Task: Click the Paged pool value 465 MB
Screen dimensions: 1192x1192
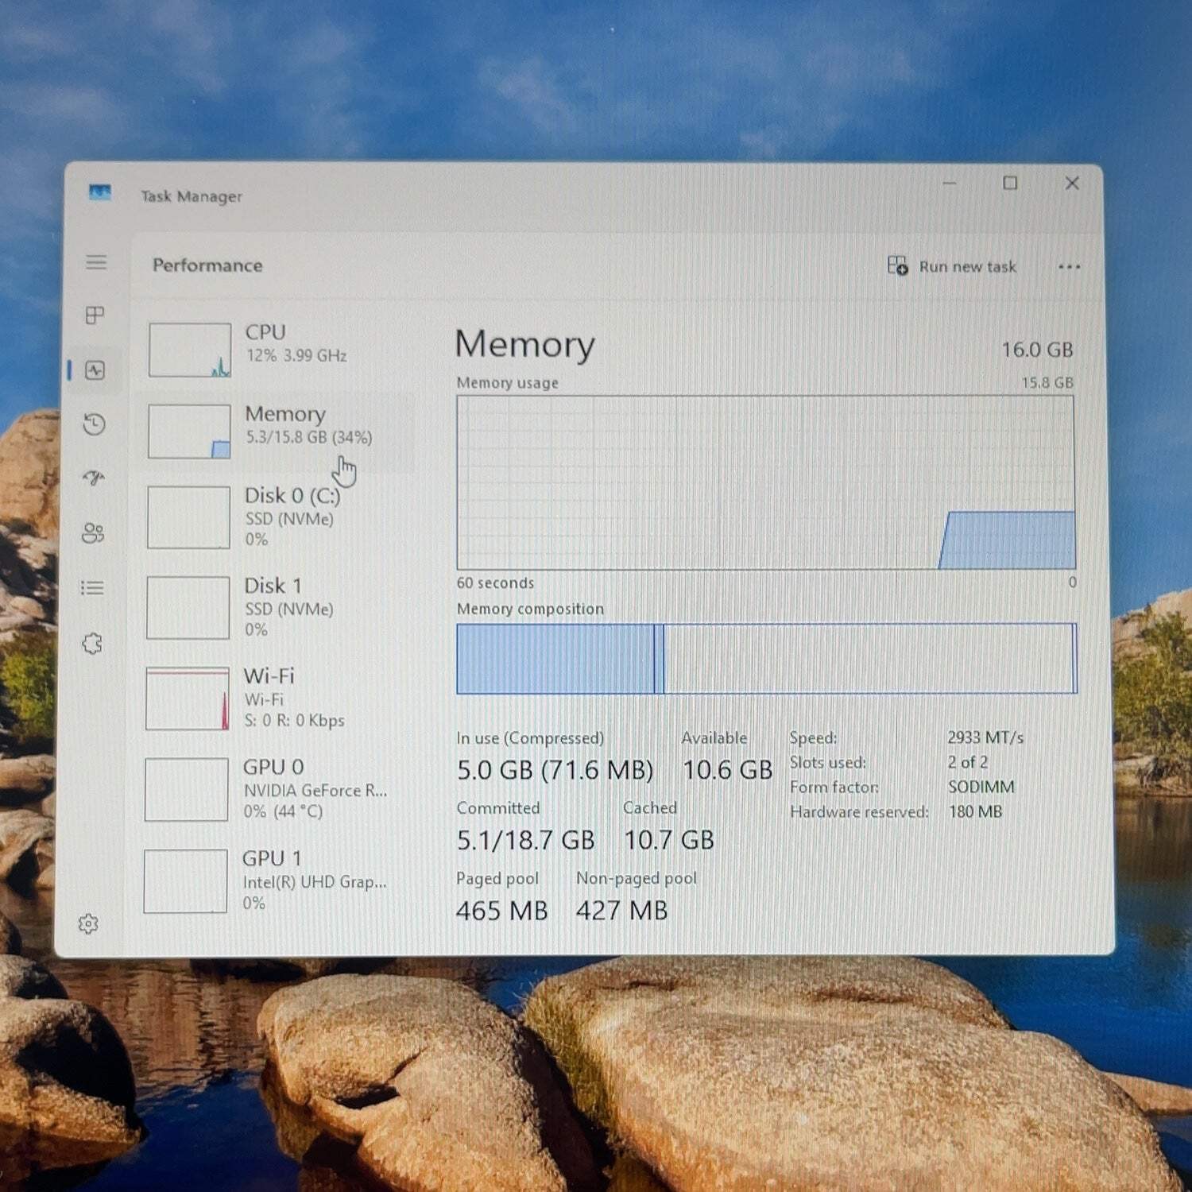Action: pos(501,911)
